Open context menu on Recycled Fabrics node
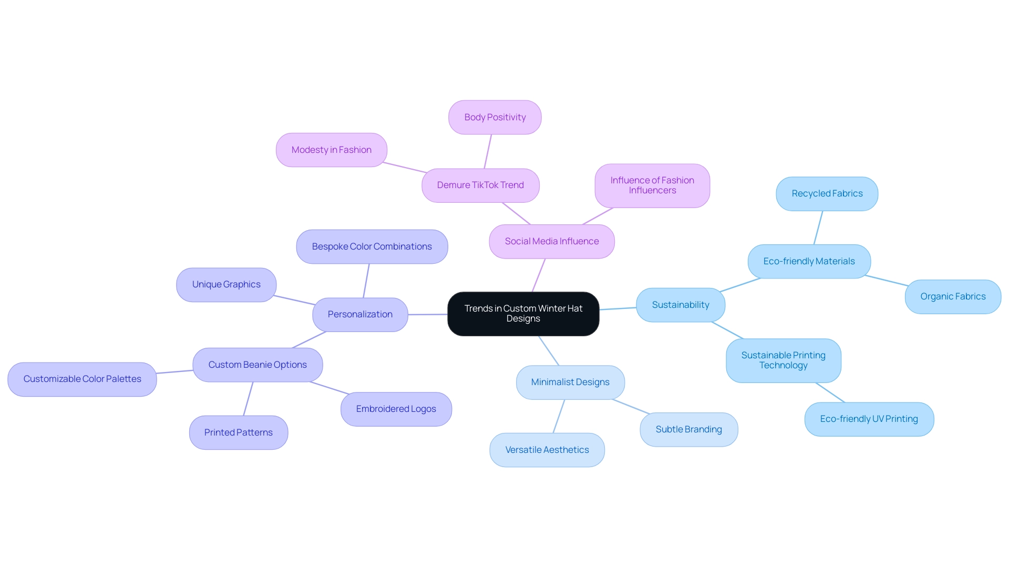Screen dimensions: 1009x569 [x=827, y=193]
